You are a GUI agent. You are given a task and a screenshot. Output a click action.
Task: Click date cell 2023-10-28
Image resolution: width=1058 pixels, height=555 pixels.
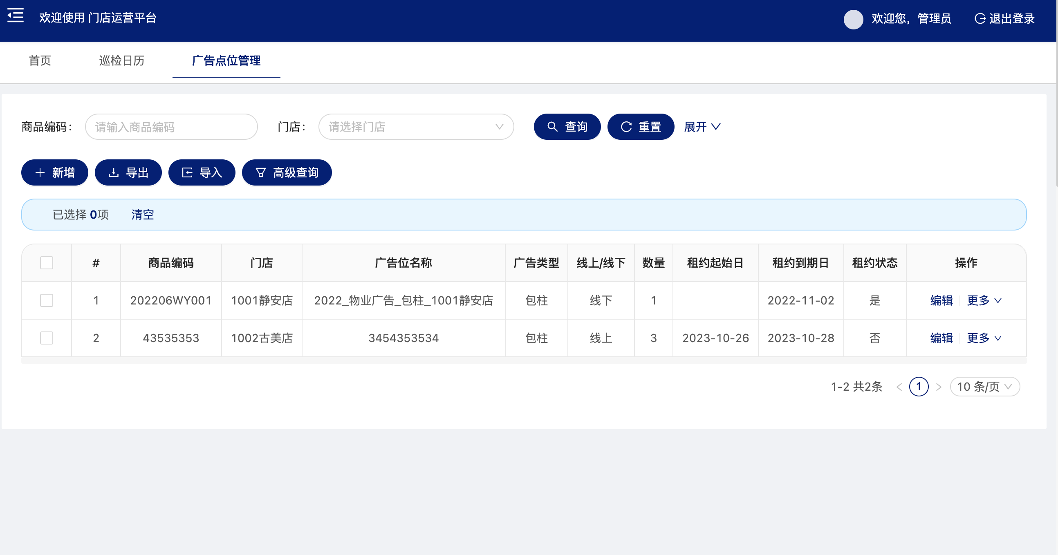point(801,338)
